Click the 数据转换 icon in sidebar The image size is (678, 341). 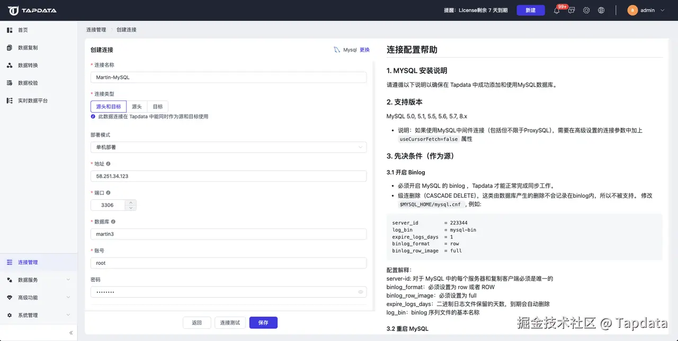10,66
